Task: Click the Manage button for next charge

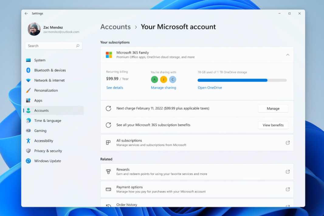Action: (x=273, y=108)
